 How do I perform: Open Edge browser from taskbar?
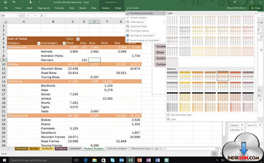coord(85,160)
